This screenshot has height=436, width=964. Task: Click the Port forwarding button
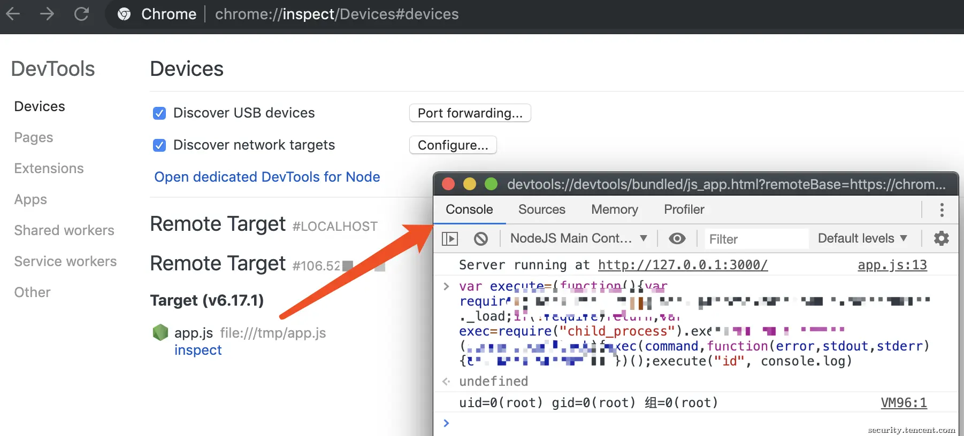[x=470, y=113]
